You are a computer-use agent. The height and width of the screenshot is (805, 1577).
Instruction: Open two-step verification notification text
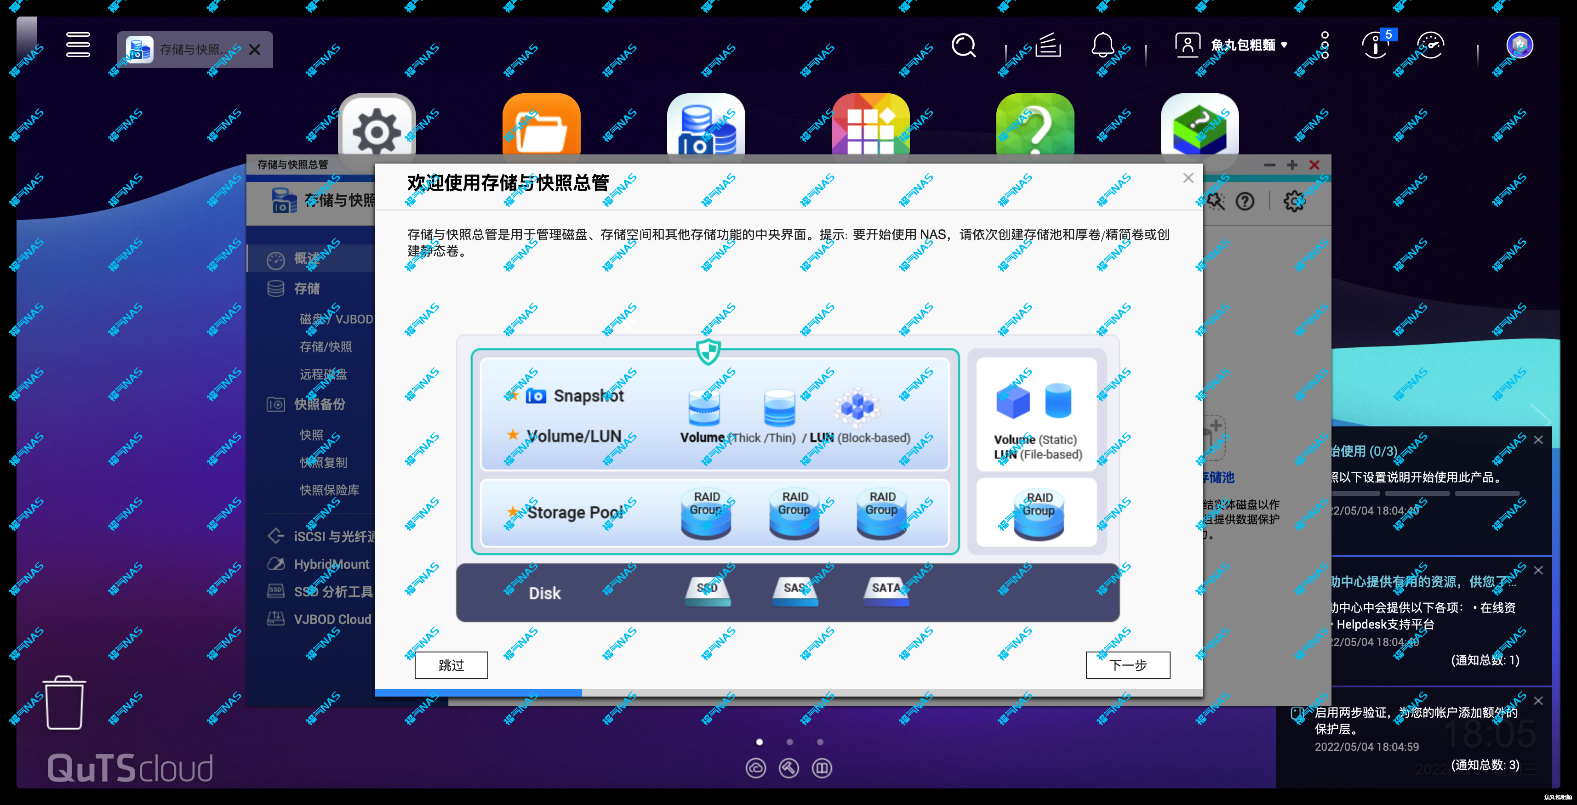click(x=1416, y=720)
